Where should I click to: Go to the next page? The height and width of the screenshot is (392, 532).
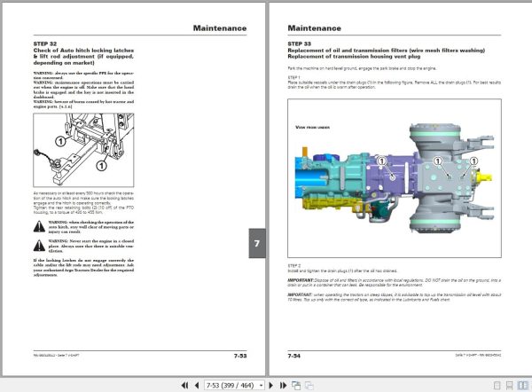click(270, 385)
